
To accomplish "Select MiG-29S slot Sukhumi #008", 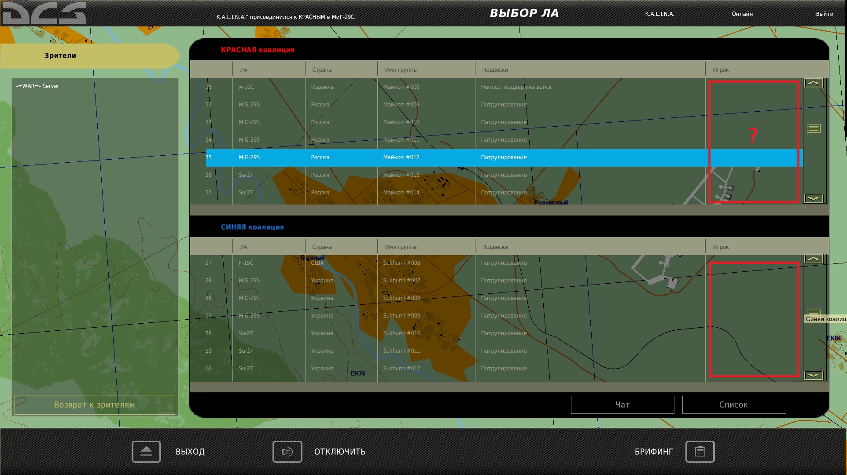I will (x=504, y=298).
